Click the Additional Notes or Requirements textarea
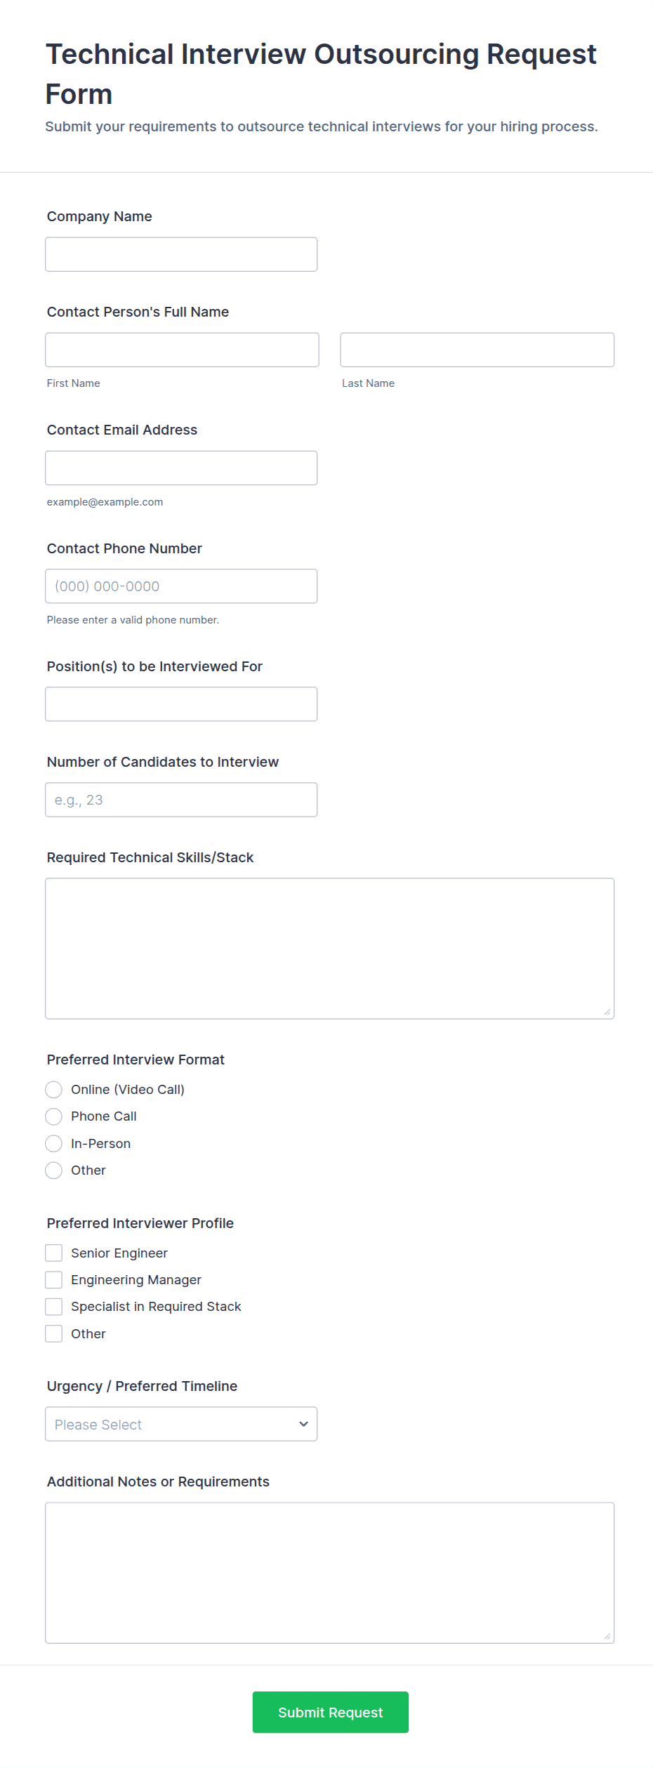The width and height of the screenshot is (653, 1768). pos(329,1572)
